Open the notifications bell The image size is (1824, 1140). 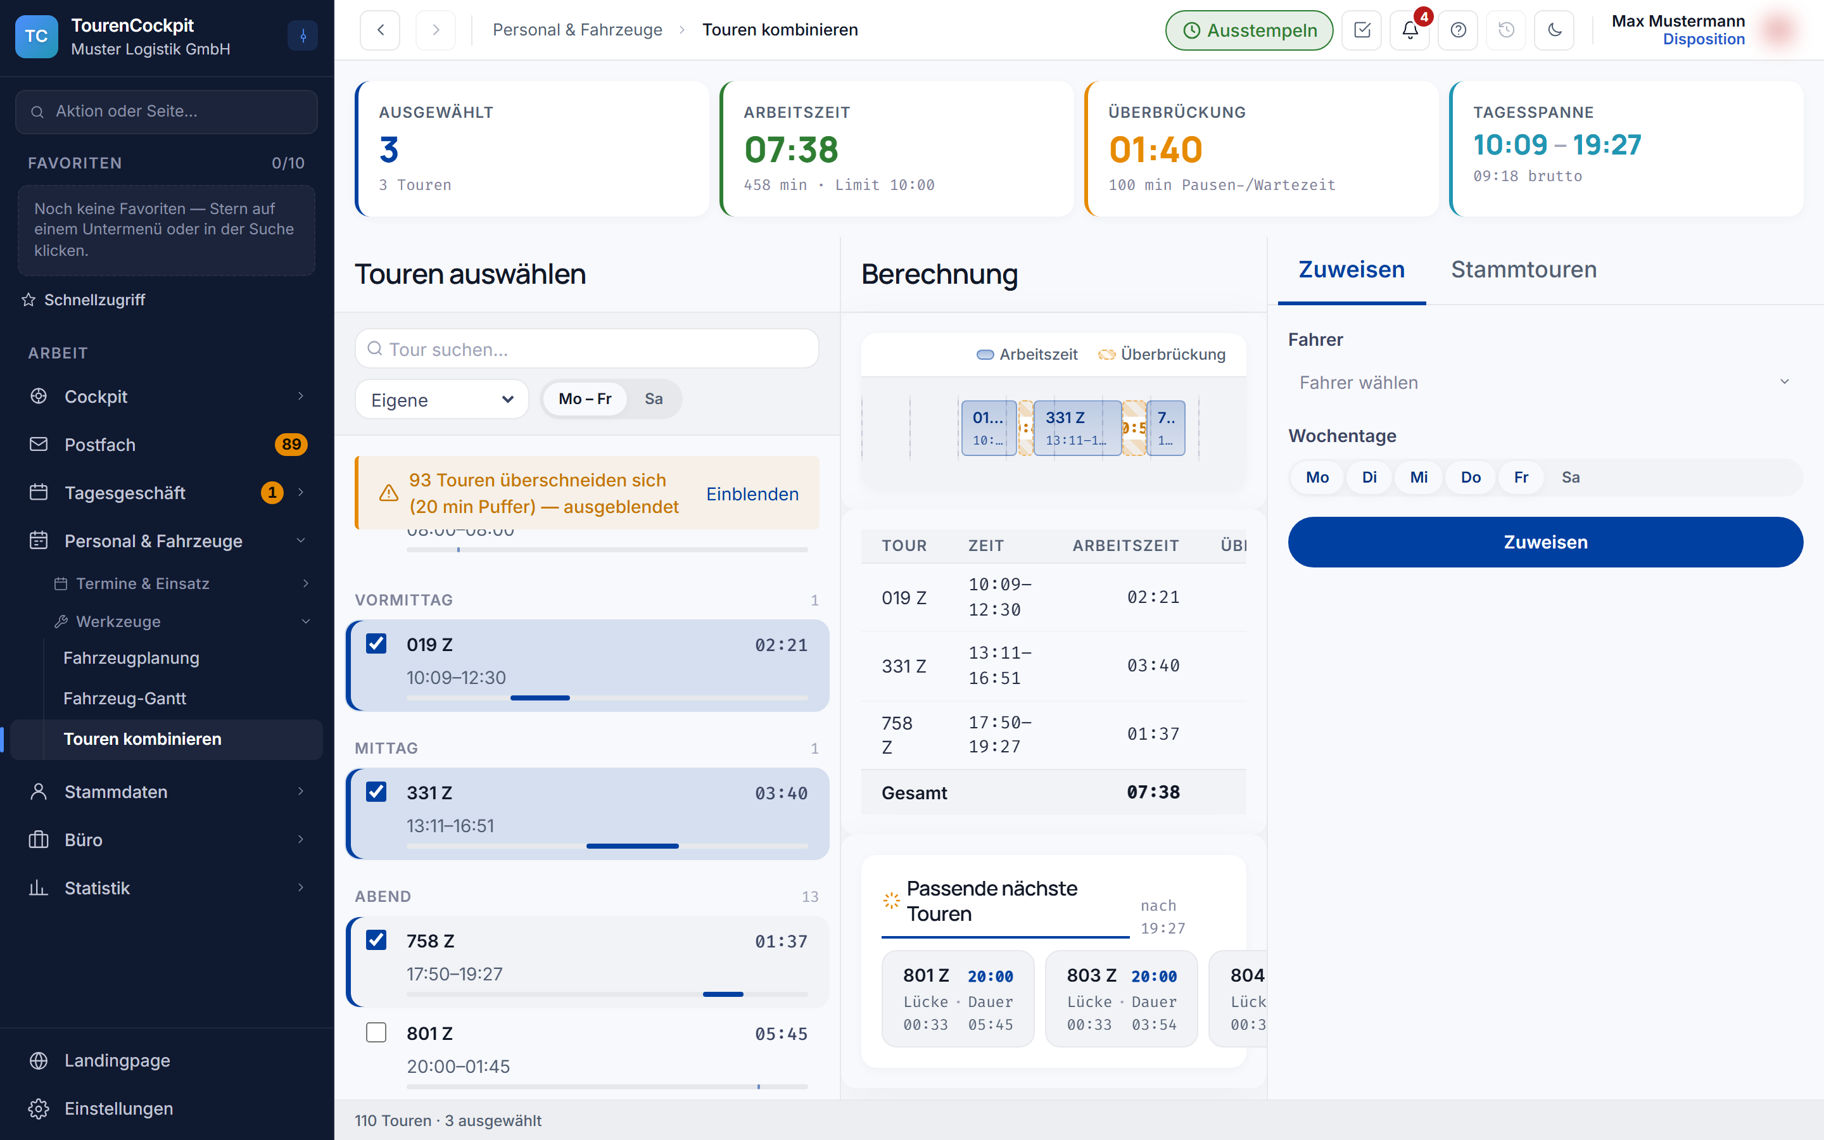(1409, 30)
